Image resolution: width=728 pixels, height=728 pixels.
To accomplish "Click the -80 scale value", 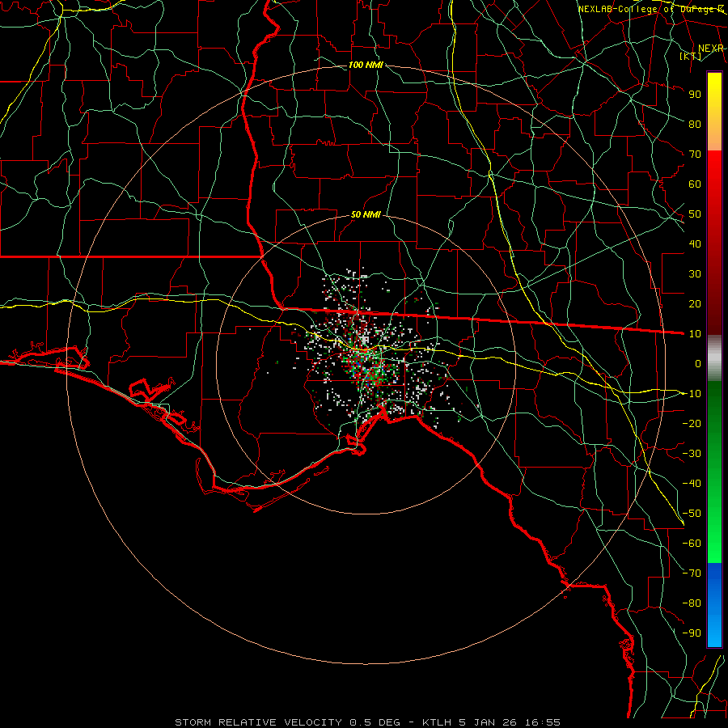I will (692, 603).
